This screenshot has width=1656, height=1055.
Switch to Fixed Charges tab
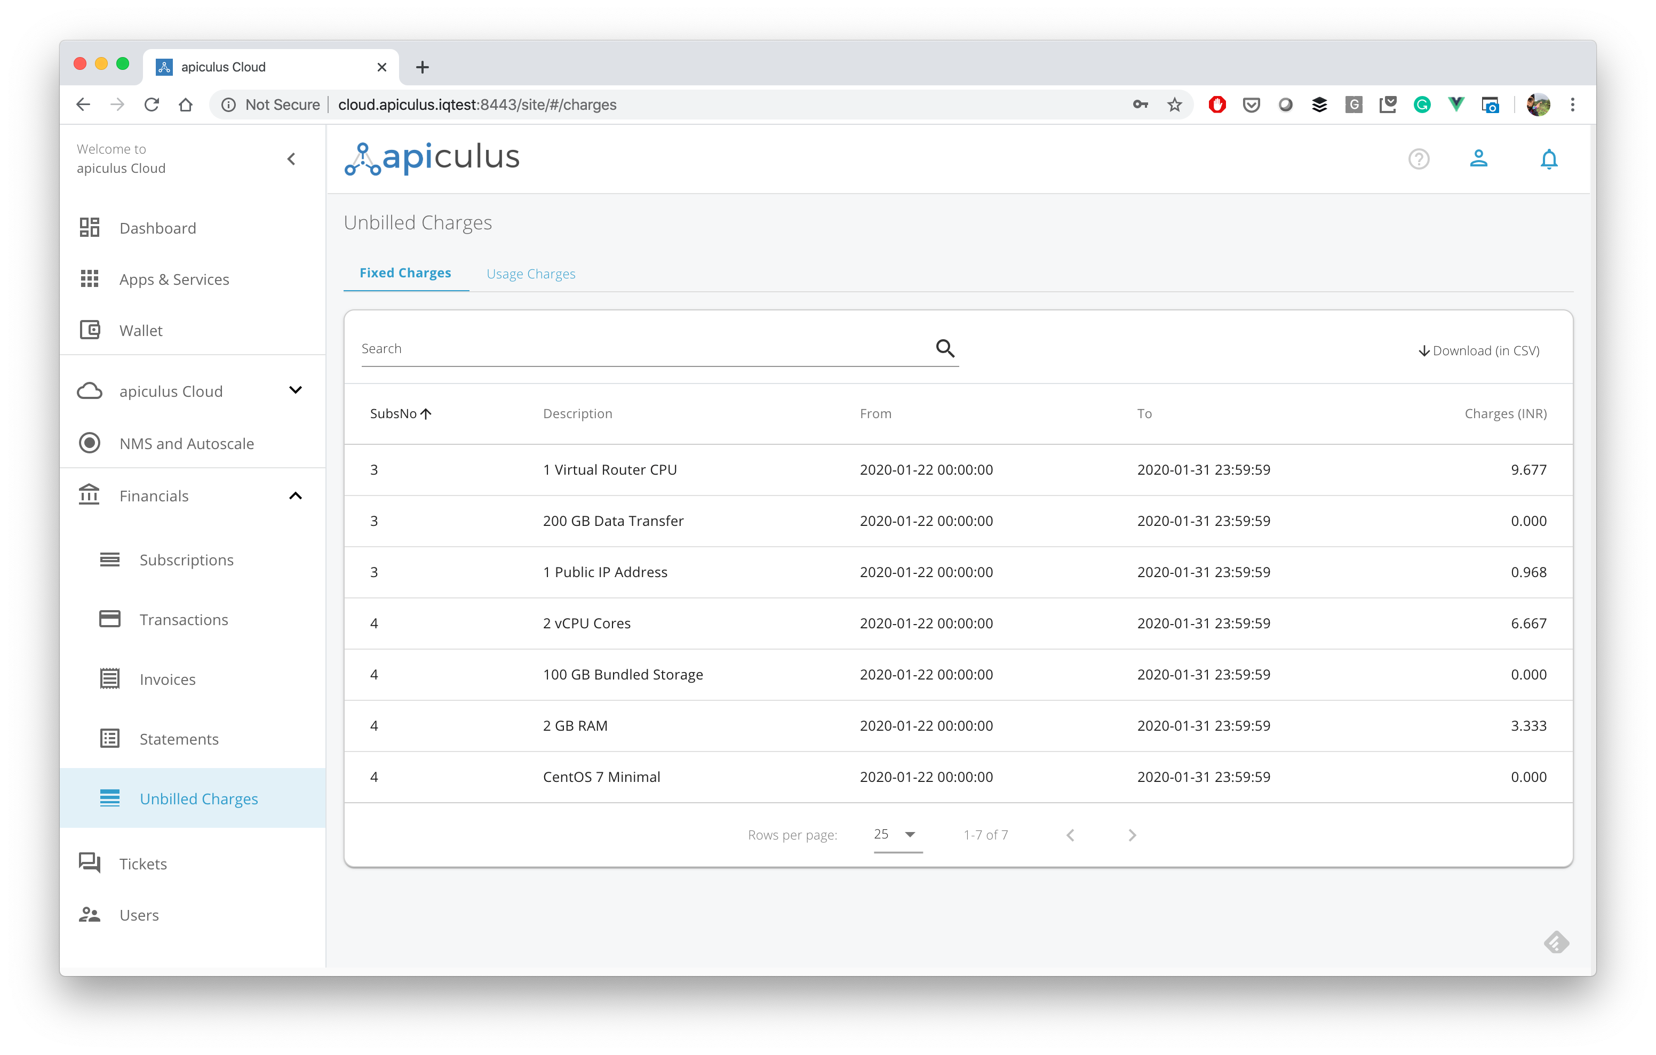pos(406,273)
